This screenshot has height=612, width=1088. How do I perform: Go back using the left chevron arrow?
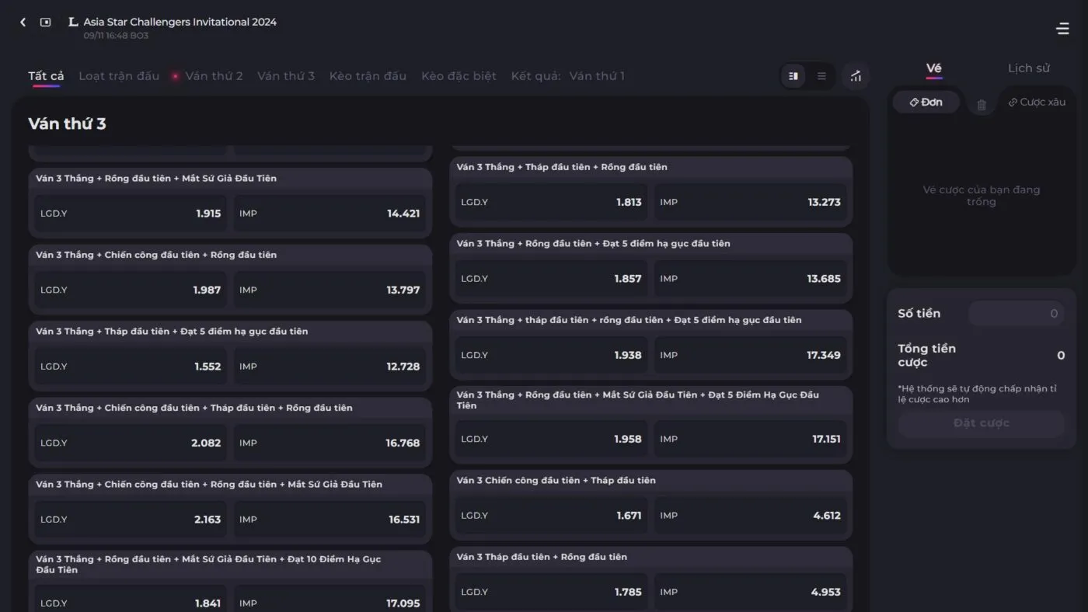[x=23, y=23]
